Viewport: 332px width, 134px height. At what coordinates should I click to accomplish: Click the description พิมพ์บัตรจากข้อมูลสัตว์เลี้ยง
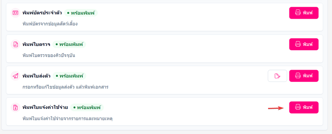50,24
